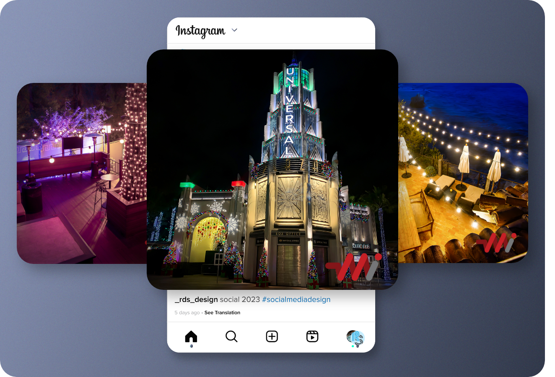Viewport: 555px width, 377px height.
Task: Open the profile avatar in the bottom bar
Action: (355, 338)
